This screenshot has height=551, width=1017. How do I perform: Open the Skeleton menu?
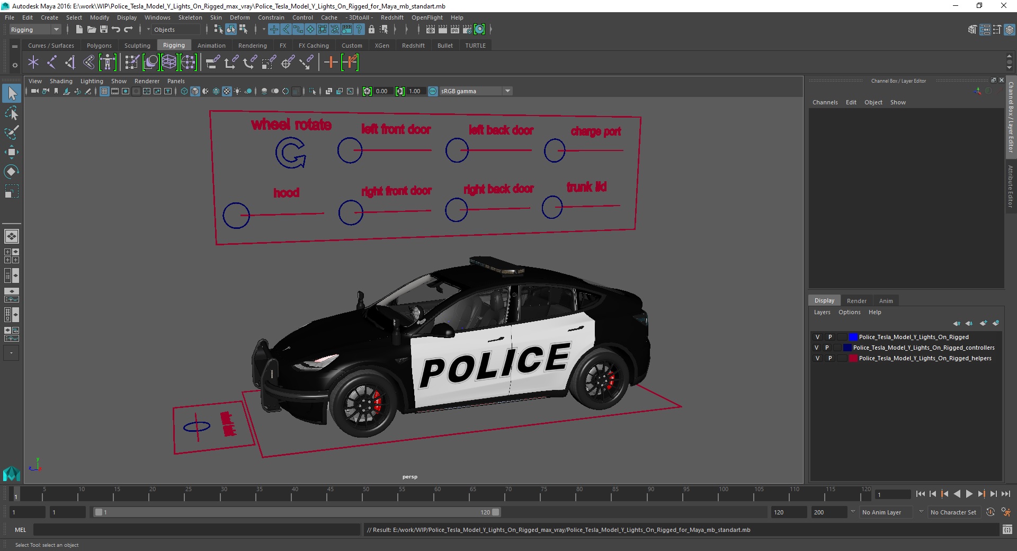[x=190, y=17]
